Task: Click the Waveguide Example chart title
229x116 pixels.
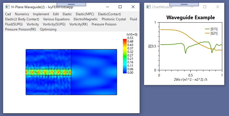Action: pos(191,17)
